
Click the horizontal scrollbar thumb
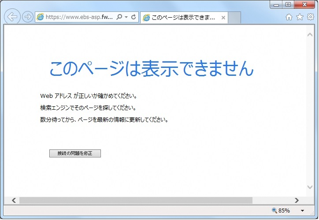[x=135, y=200]
